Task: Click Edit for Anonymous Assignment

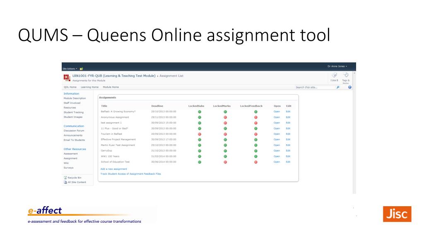Action: (288, 117)
